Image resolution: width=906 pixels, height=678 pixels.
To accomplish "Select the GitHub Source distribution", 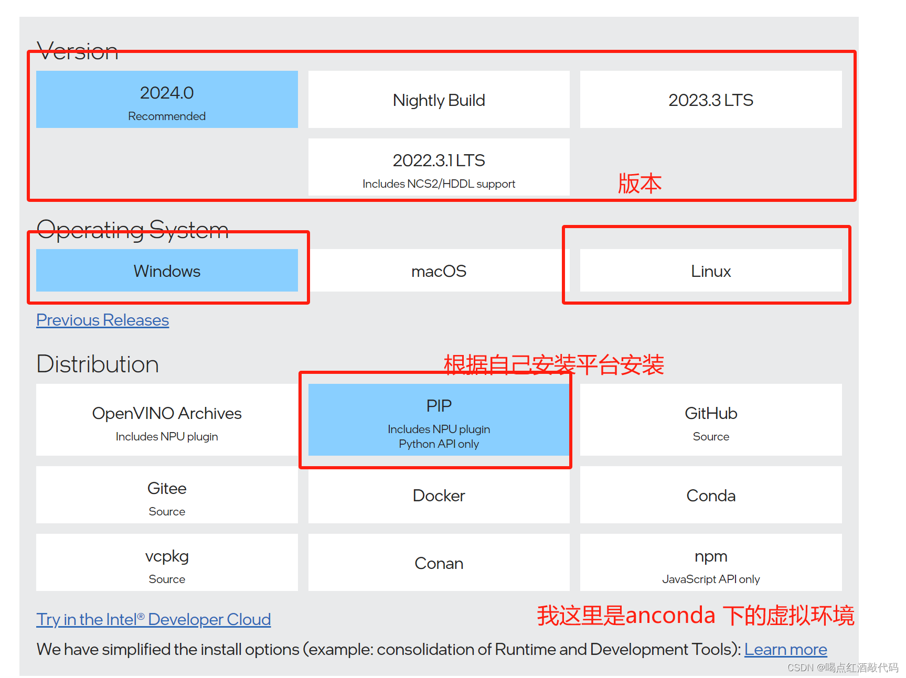I will 710,421.
